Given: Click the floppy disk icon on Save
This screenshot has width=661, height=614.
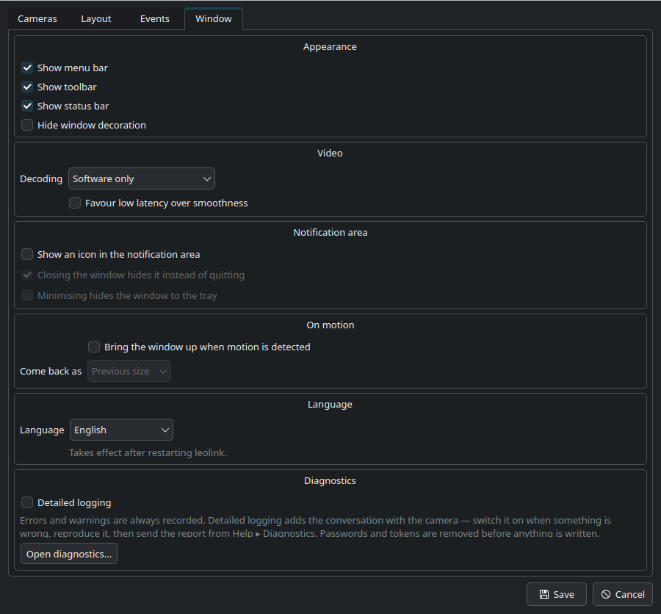Looking at the screenshot, I should 544,594.
